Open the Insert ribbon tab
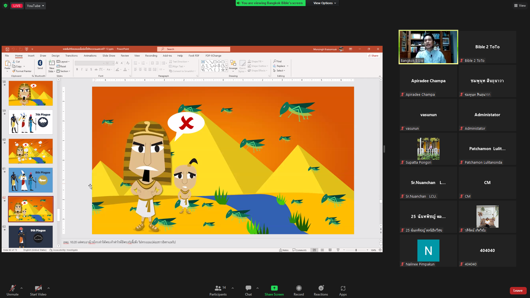Screen dimensions: 530x298 tap(31, 55)
